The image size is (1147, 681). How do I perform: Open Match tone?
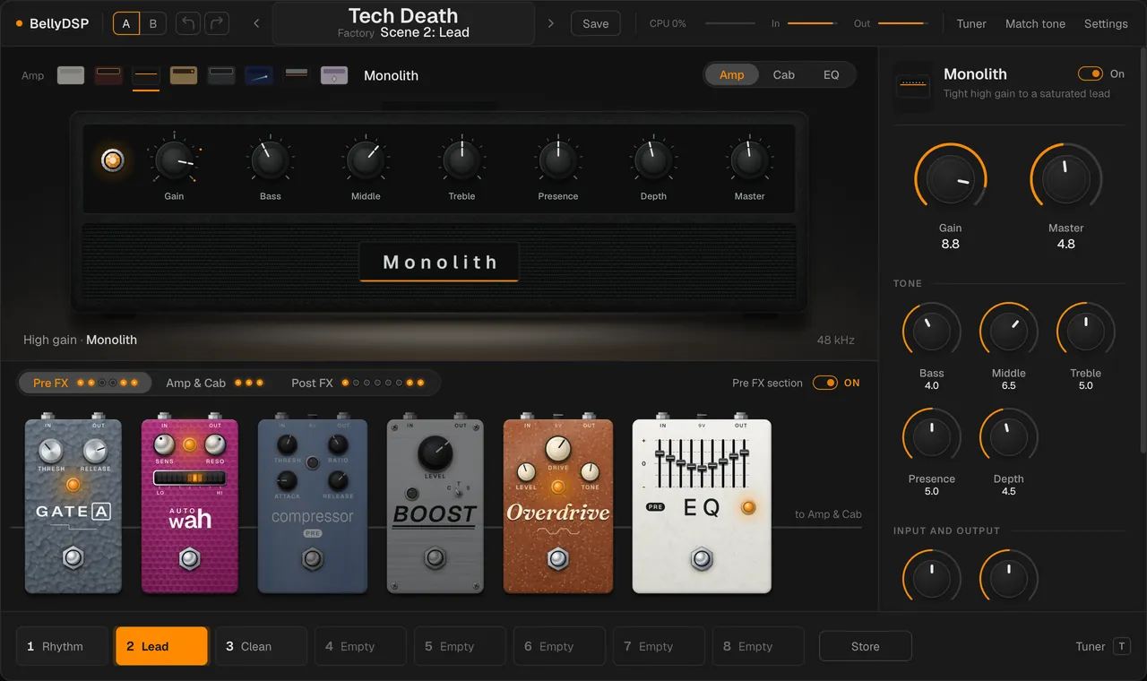click(1035, 23)
